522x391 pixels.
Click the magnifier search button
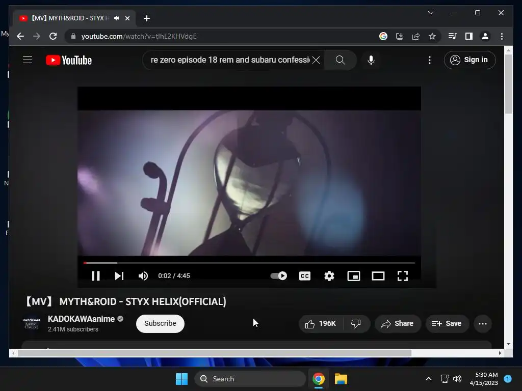[x=340, y=60]
